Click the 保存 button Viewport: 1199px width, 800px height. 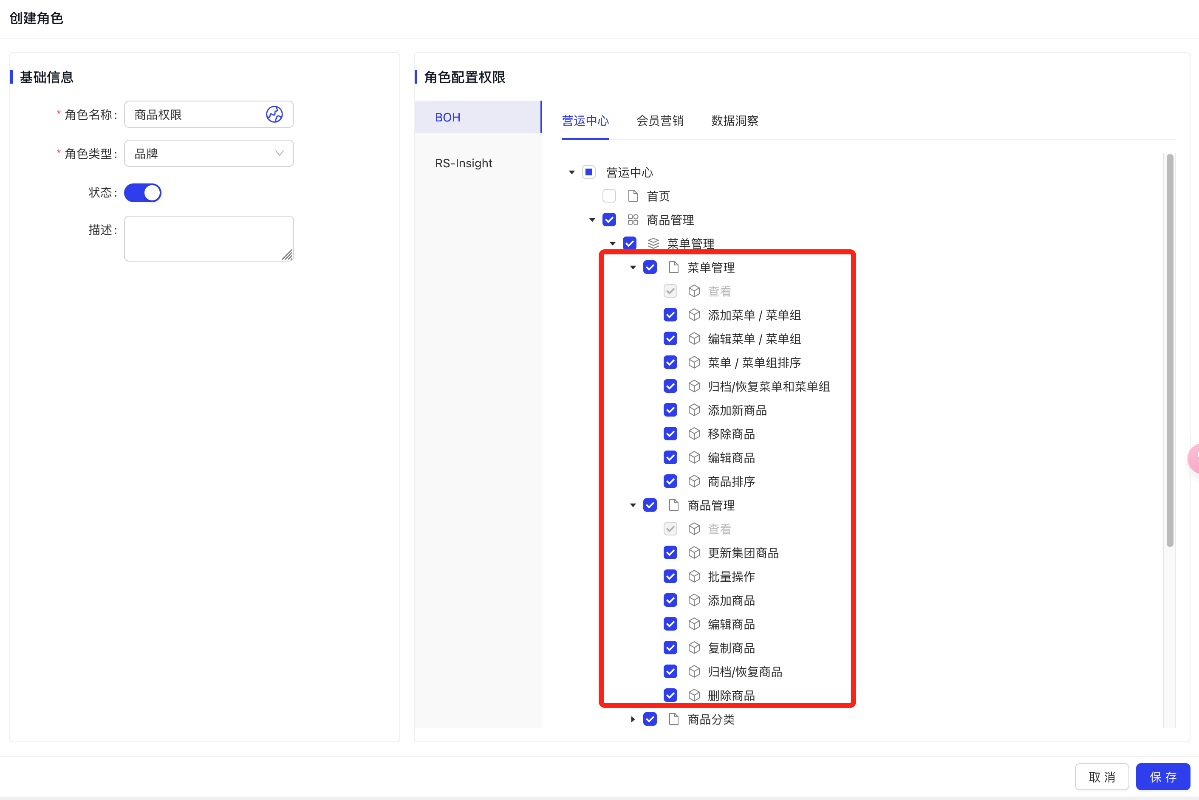click(1163, 777)
